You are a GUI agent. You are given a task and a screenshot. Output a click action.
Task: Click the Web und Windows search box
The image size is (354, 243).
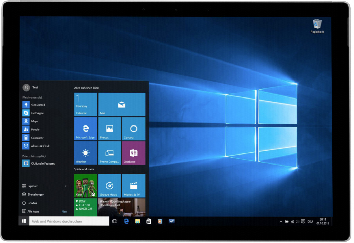point(69,221)
